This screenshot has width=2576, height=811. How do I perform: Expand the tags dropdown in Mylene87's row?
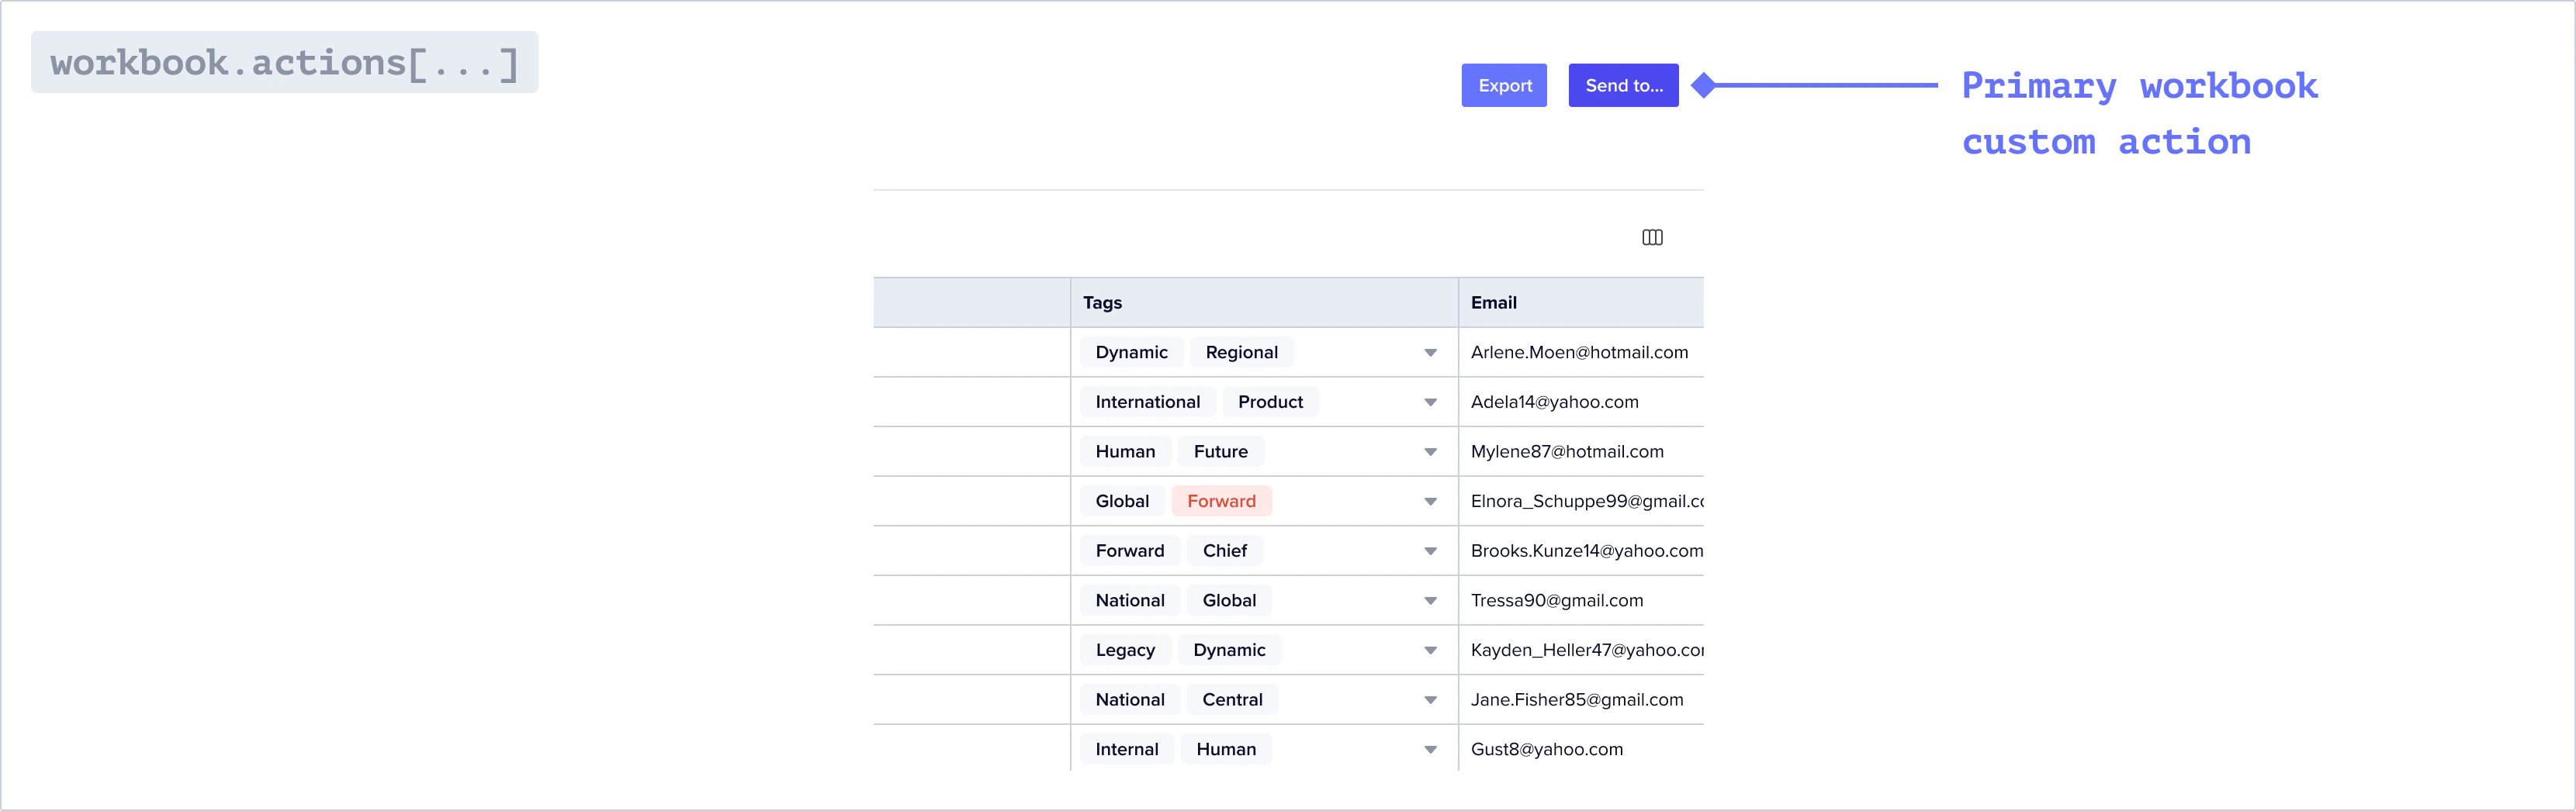tap(1431, 450)
